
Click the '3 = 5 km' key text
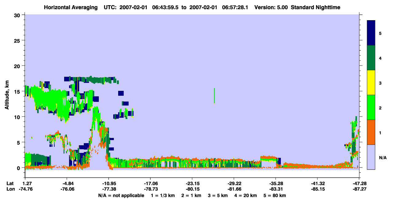pyautogui.click(x=218, y=195)
